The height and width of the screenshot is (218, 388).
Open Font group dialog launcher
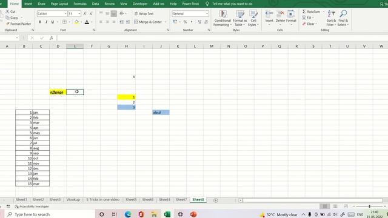[x=94, y=30]
